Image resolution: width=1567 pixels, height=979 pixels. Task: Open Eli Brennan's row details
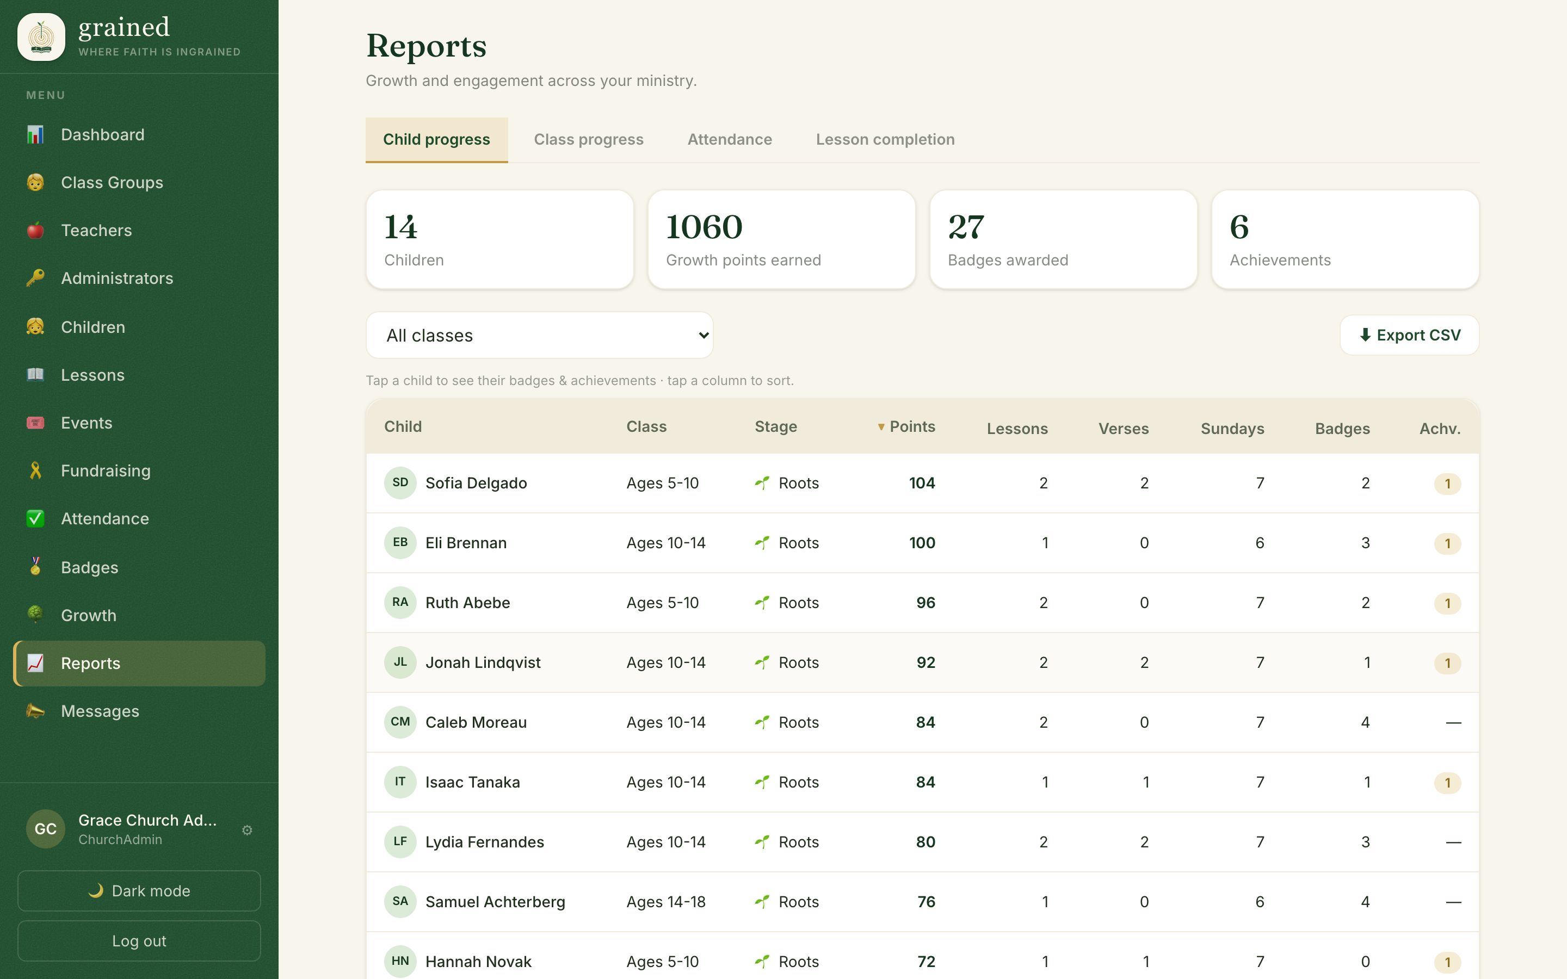923,543
